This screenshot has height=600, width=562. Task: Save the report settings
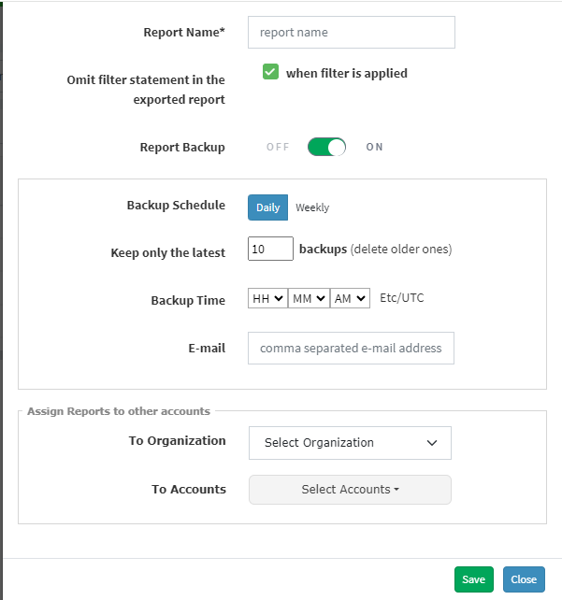(473, 579)
